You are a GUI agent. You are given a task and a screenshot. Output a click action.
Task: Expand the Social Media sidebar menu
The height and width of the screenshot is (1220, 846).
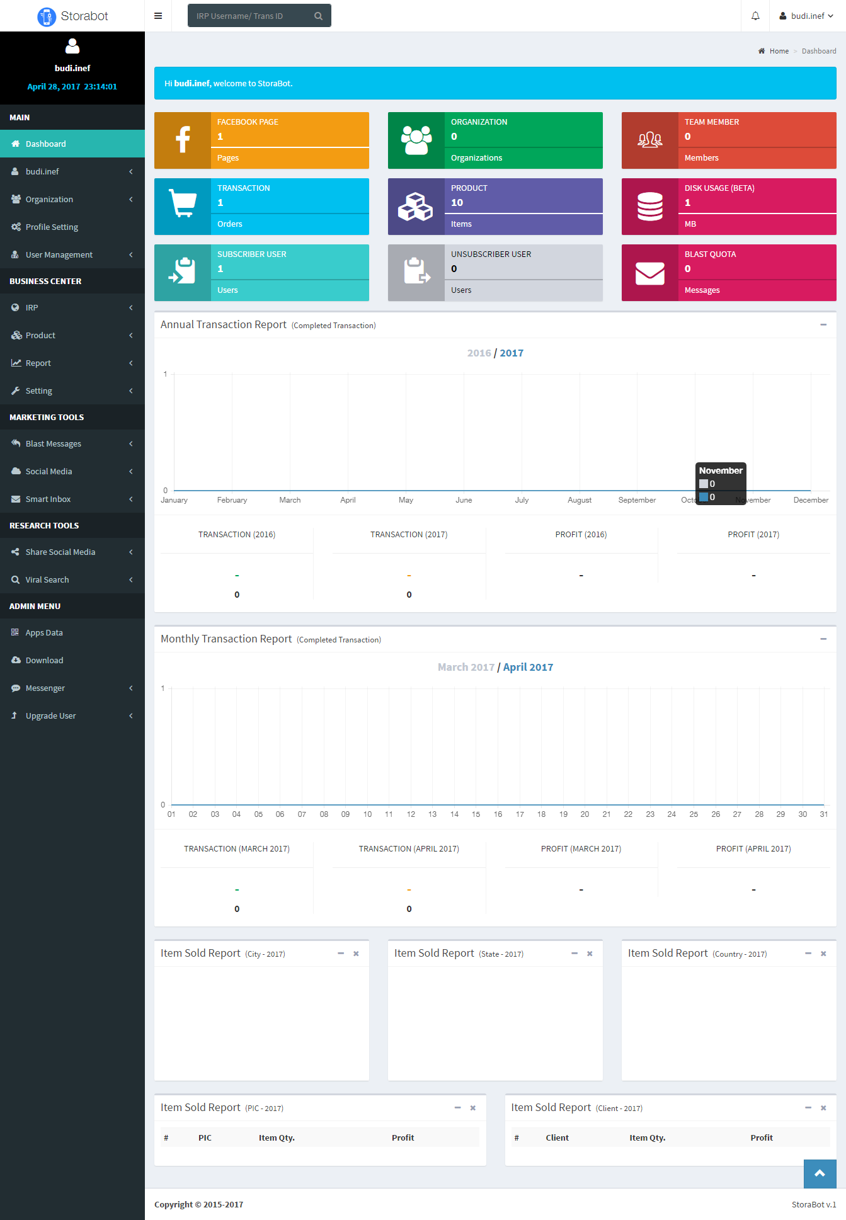(x=72, y=471)
